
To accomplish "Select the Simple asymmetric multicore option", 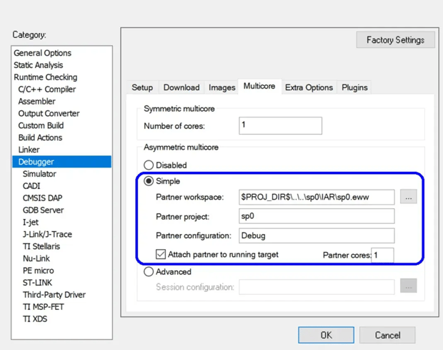I will [x=149, y=181].
